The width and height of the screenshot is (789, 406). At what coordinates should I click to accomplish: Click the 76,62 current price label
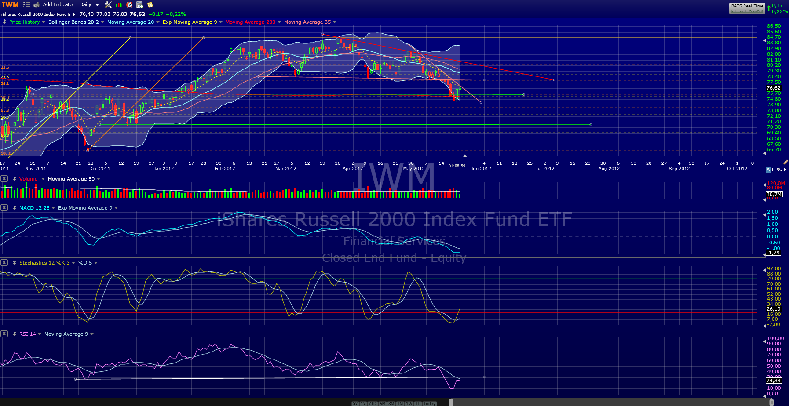click(774, 88)
